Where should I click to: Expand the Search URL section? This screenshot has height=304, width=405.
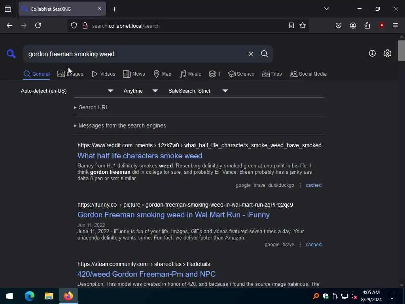91,107
